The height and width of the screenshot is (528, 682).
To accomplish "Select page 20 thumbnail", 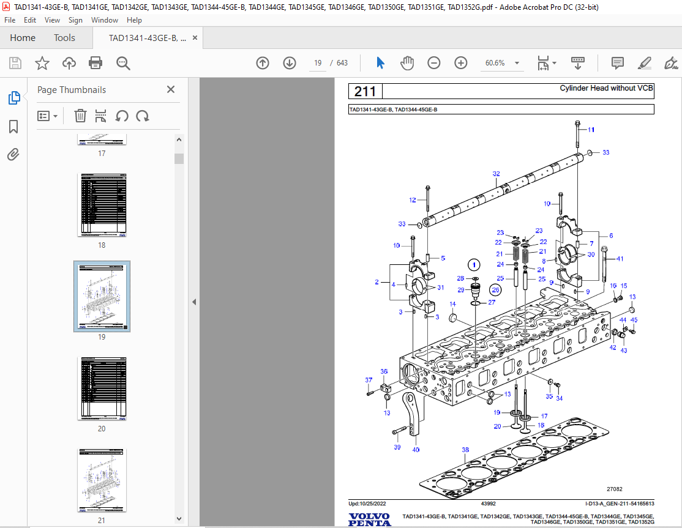I will click(102, 388).
